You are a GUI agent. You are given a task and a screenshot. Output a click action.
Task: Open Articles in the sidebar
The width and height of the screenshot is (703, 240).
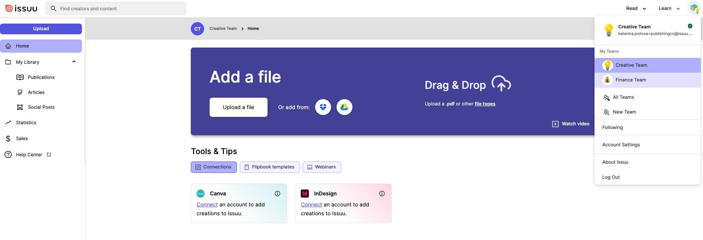tap(36, 93)
